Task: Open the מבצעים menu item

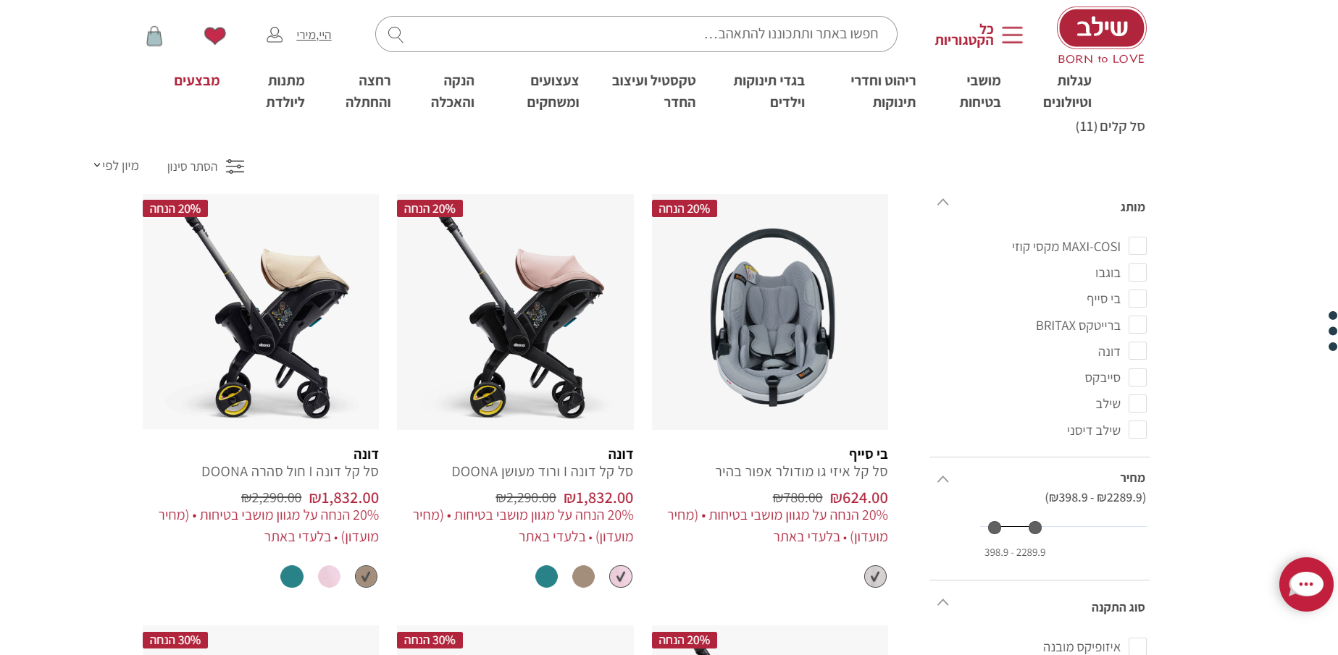Action: click(196, 81)
